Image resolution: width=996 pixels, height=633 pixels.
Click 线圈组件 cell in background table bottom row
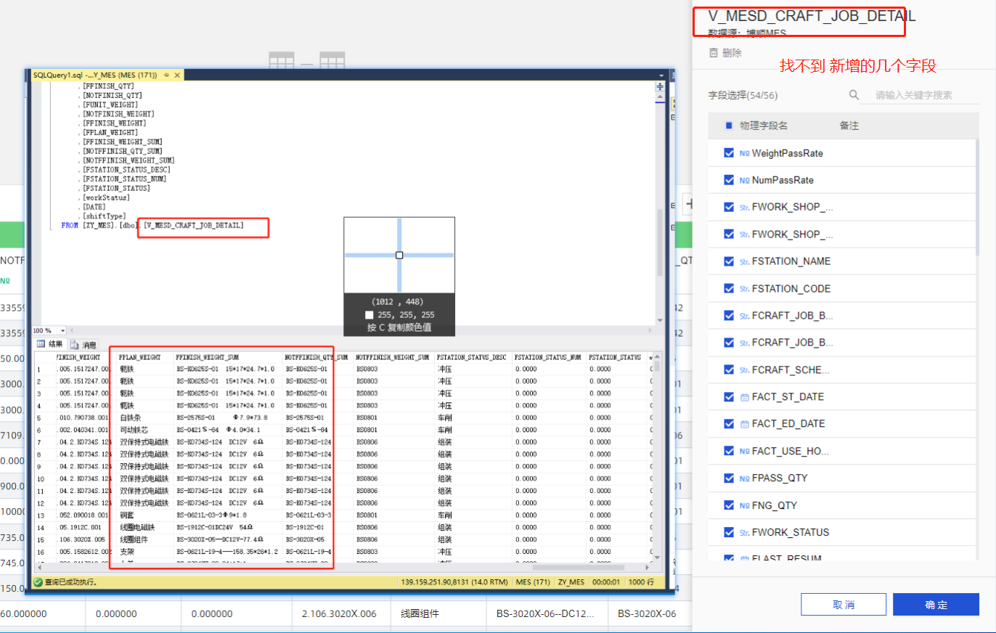pyautogui.click(x=420, y=613)
